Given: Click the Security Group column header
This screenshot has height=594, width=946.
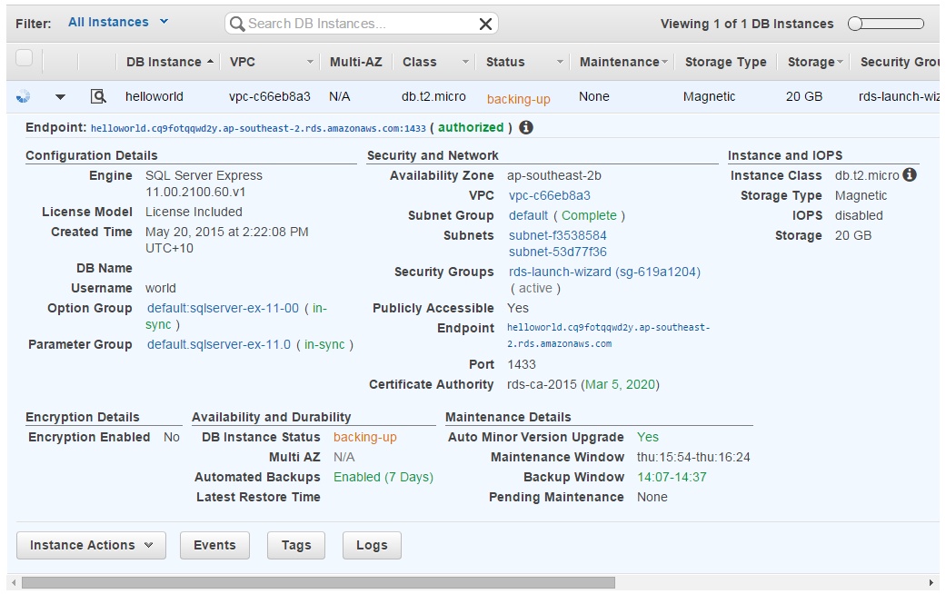Looking at the screenshot, I should (x=899, y=62).
